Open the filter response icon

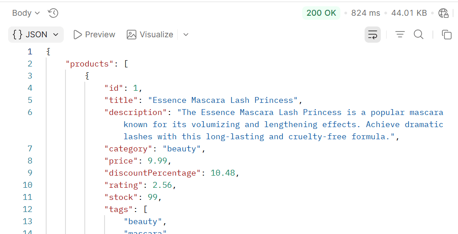400,35
